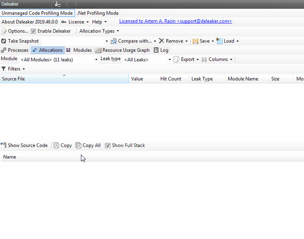Screen dimensions: 304x239
Task: Click the Compare with magnifier icon
Action: pyautogui.click(x=114, y=41)
